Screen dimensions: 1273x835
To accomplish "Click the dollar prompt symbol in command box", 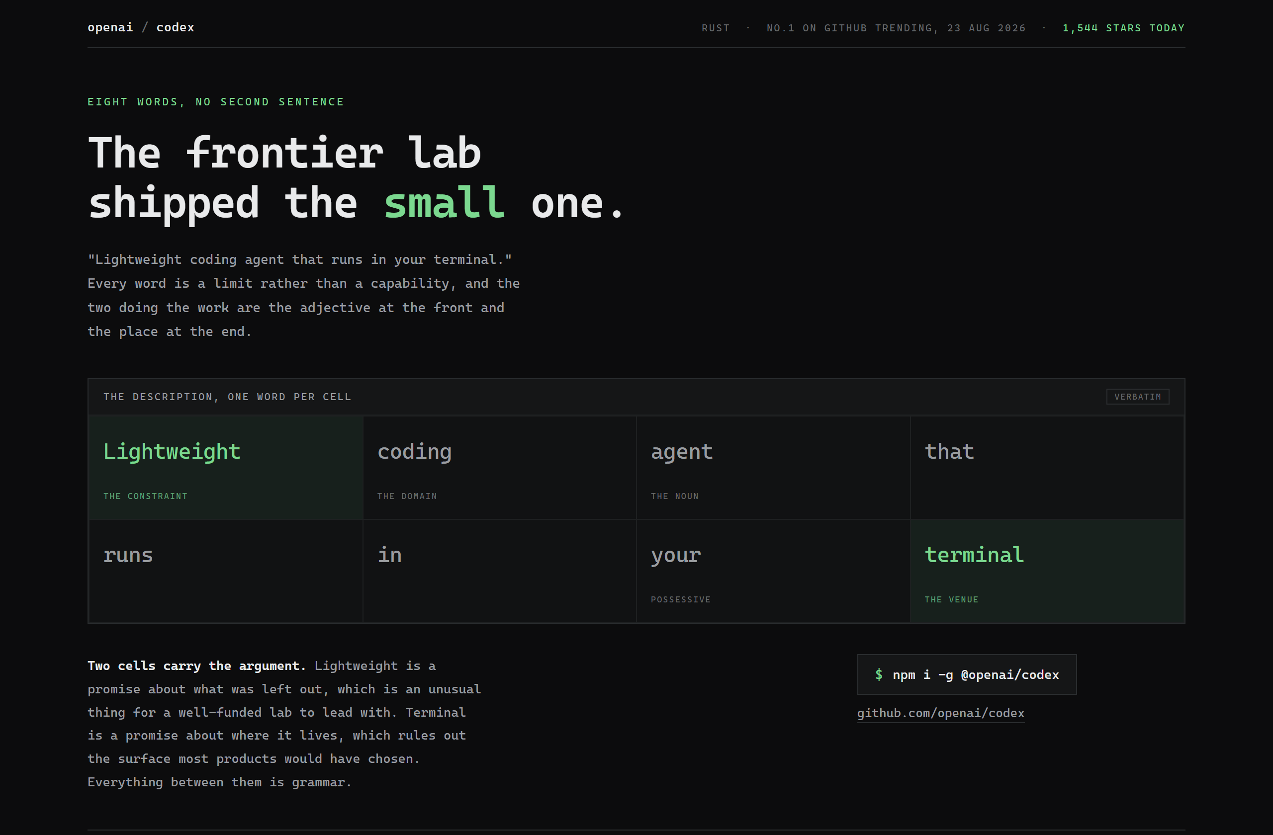I will point(879,674).
